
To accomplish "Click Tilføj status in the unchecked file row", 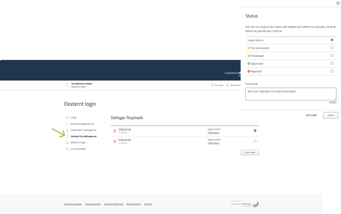I will (x=213, y=143).
